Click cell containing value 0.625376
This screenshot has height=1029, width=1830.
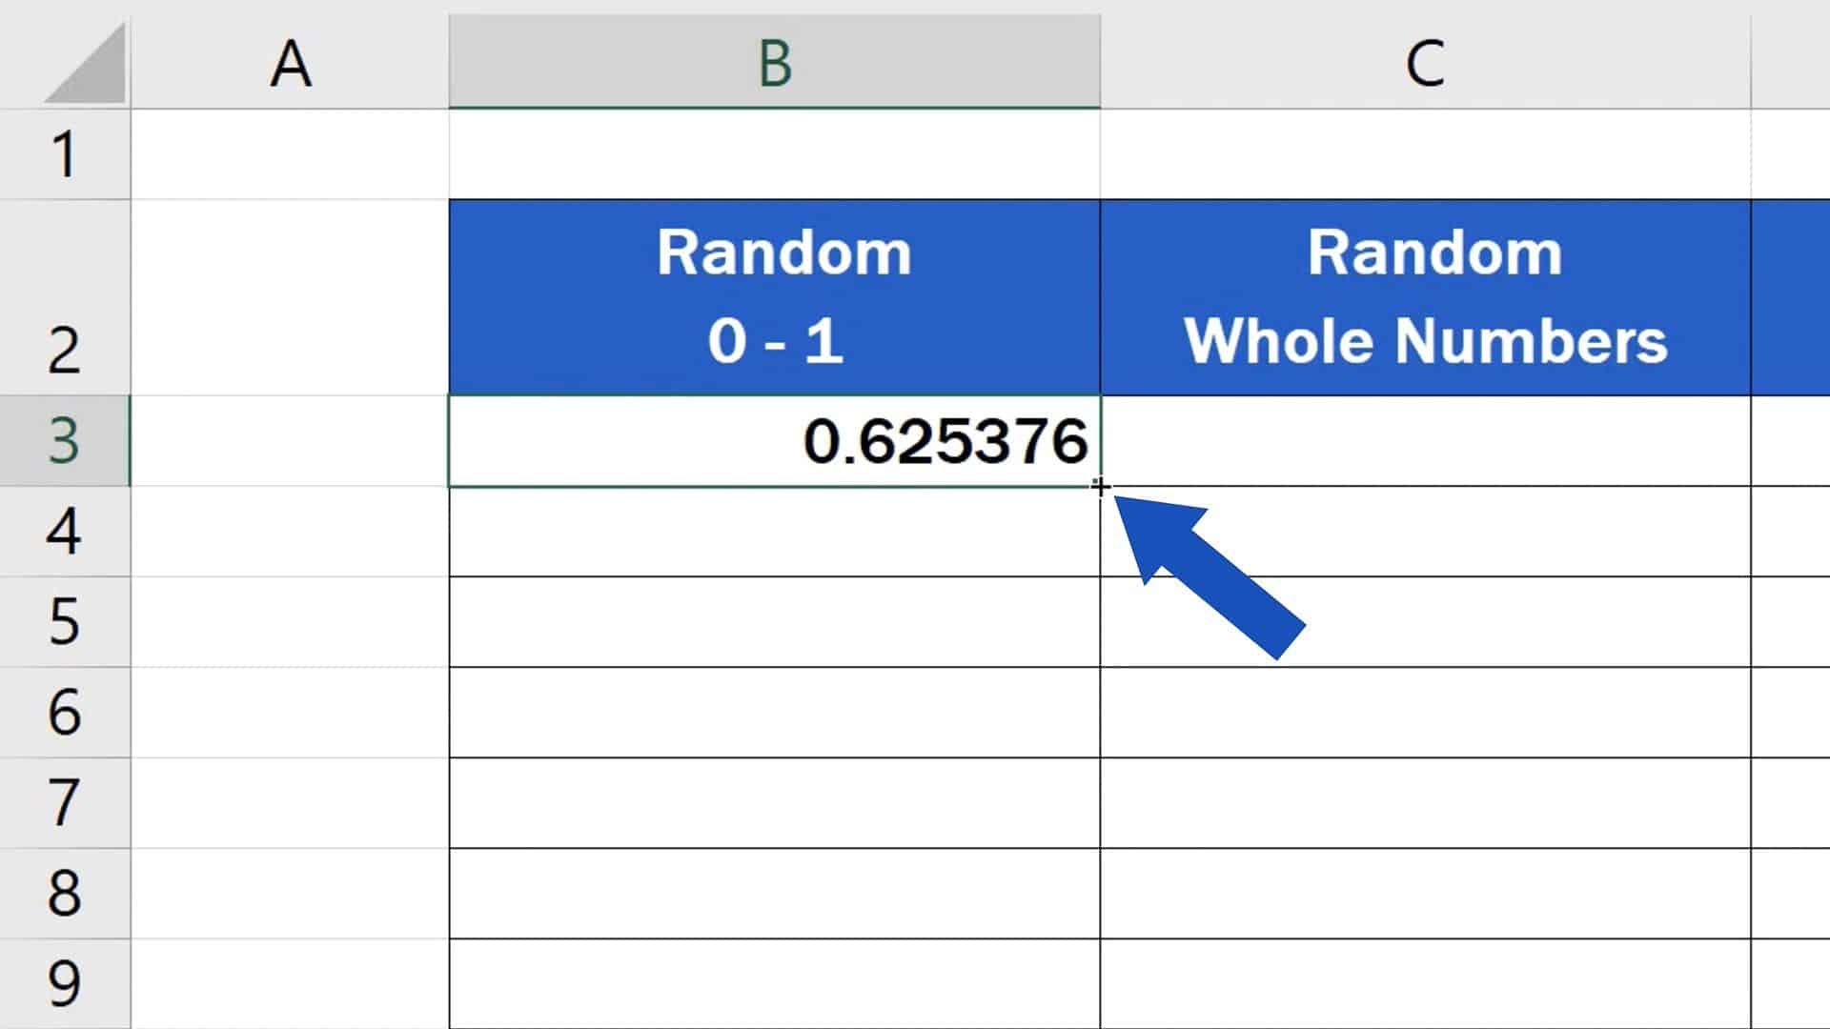[774, 441]
